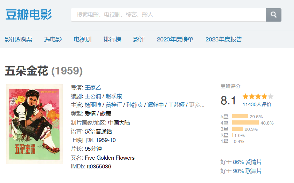This screenshot has height=183, width=294.
Task: View the 11430人评价 ratings link
Action: pyautogui.click(x=257, y=104)
